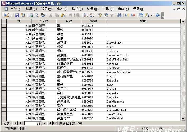This screenshot has width=187, height=132.
Task: Click the cell containing LightPink
Action: (x=143, y=43)
